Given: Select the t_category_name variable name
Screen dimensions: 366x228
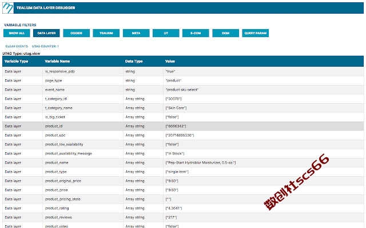Looking at the screenshot, I should (x=58, y=108).
